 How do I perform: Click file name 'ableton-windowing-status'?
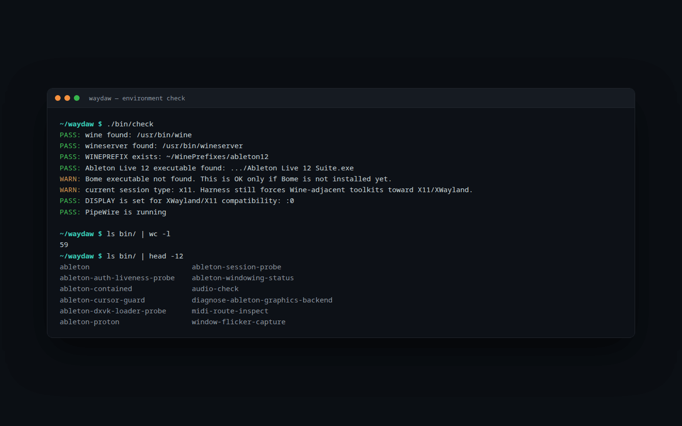click(x=242, y=278)
